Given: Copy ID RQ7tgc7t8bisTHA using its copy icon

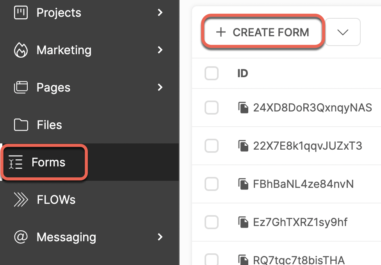Looking at the screenshot, I should tap(243, 260).
